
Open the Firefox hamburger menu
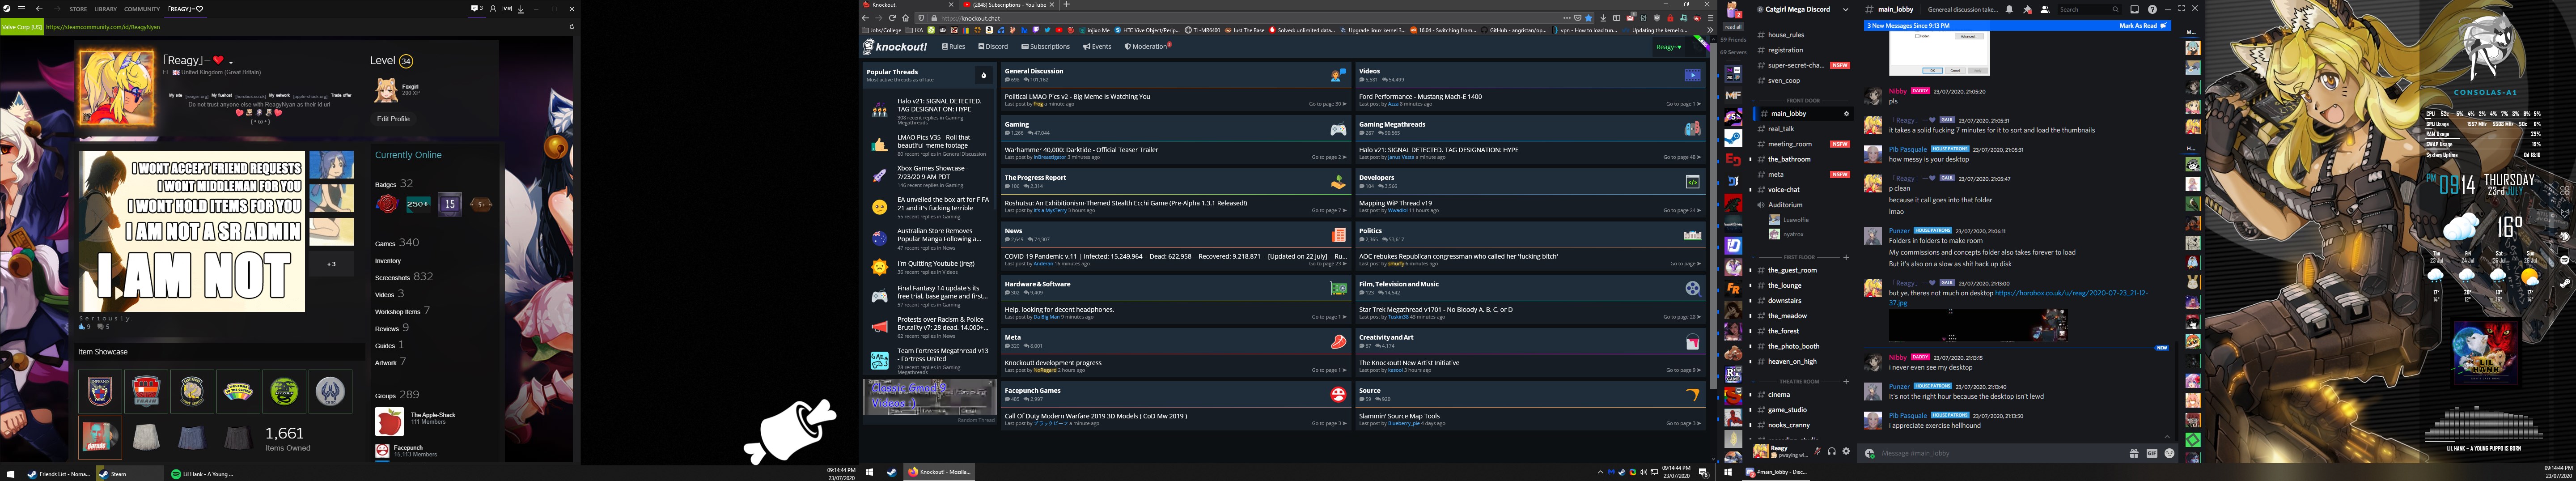1710,18
